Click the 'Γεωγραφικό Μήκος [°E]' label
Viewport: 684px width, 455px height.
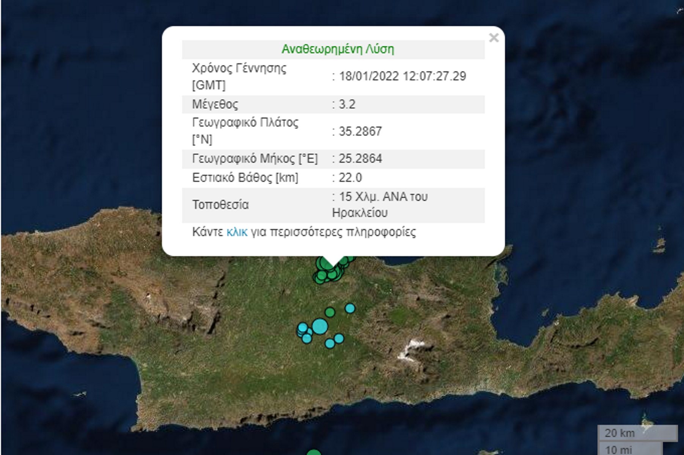(x=255, y=158)
